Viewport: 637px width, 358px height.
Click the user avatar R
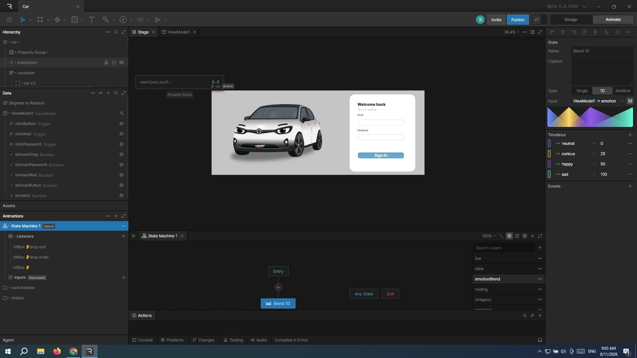point(480,20)
